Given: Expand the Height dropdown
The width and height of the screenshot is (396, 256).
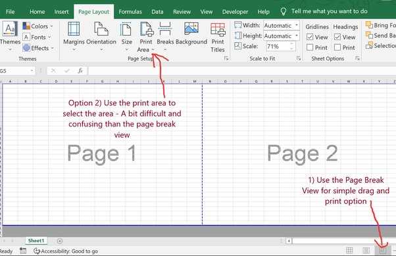Looking at the screenshot, I should (297, 36).
